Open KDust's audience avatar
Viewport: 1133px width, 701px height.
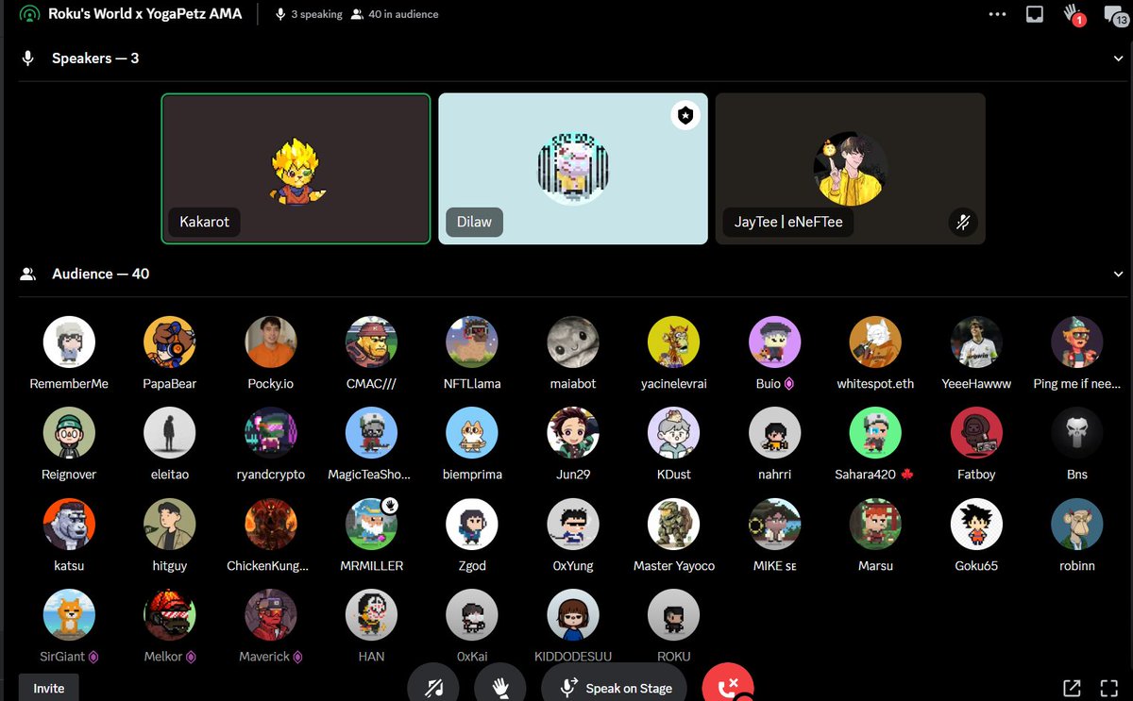point(674,433)
